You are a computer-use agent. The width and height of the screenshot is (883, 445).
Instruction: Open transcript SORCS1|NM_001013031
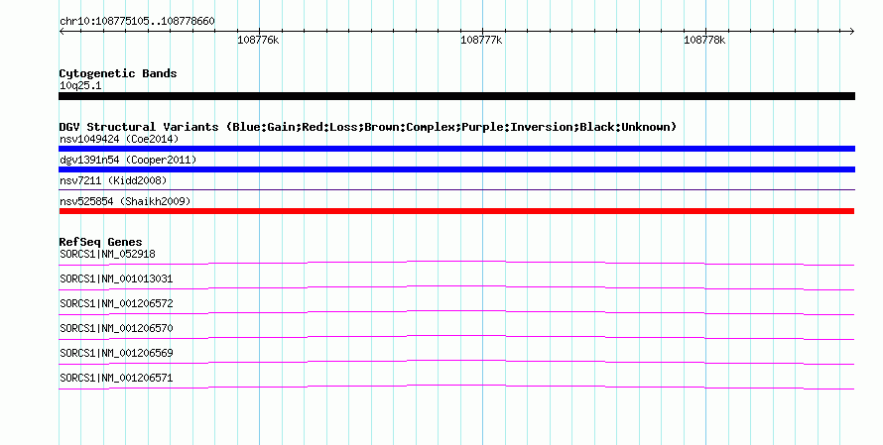[116, 278]
